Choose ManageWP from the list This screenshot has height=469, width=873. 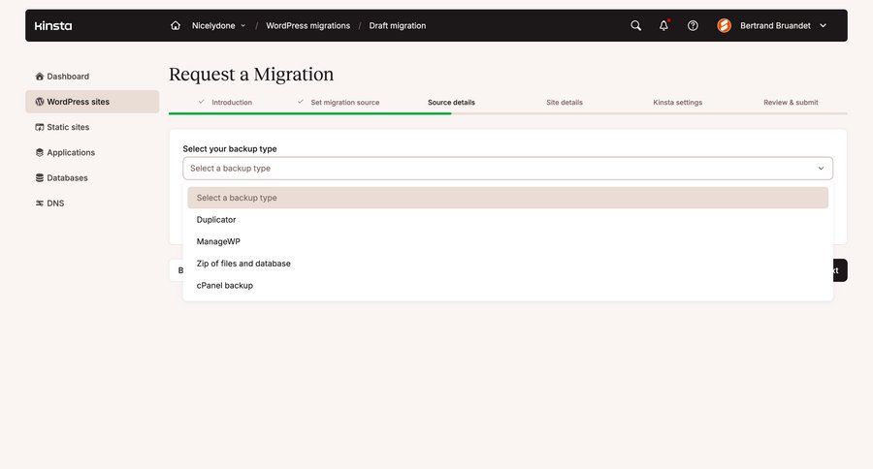click(x=218, y=241)
